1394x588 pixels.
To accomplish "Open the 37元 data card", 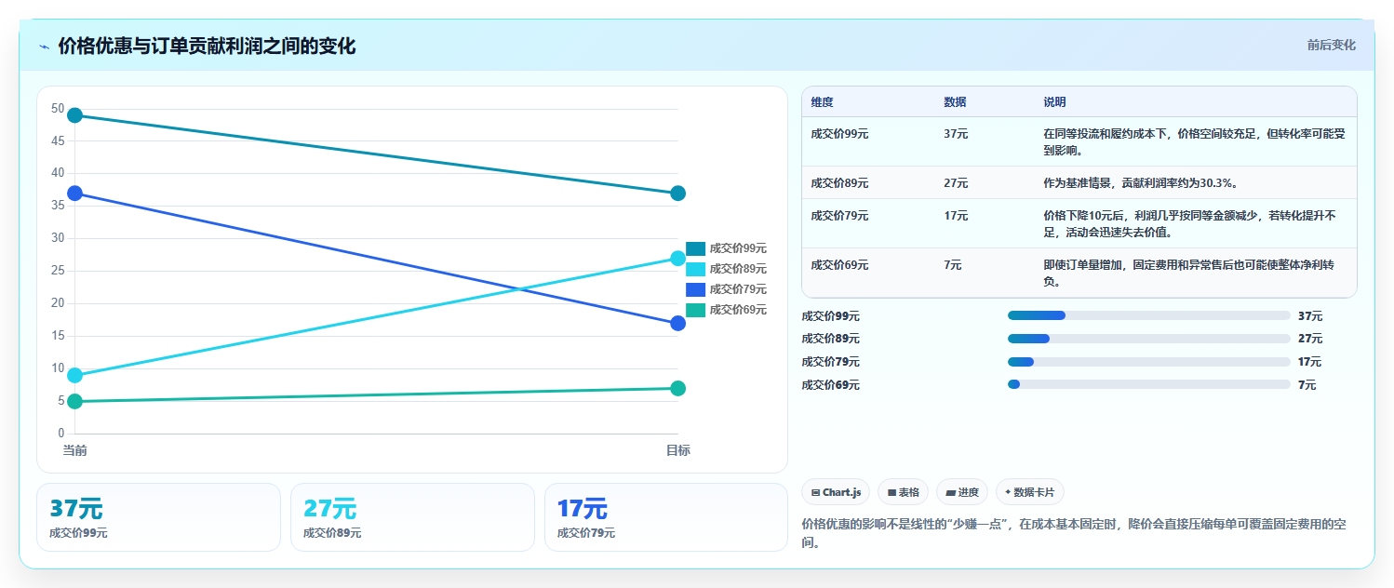I will click(158, 517).
